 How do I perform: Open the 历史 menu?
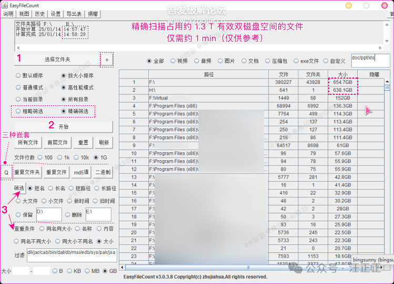click(x=39, y=14)
